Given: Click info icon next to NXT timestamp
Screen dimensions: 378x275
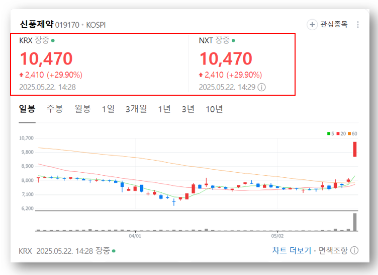Looking at the screenshot, I should click(261, 87).
